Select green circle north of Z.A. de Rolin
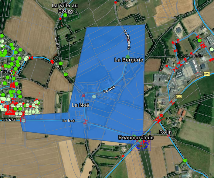Viewport: 214px width, 178px height. click(x=200, y=40)
